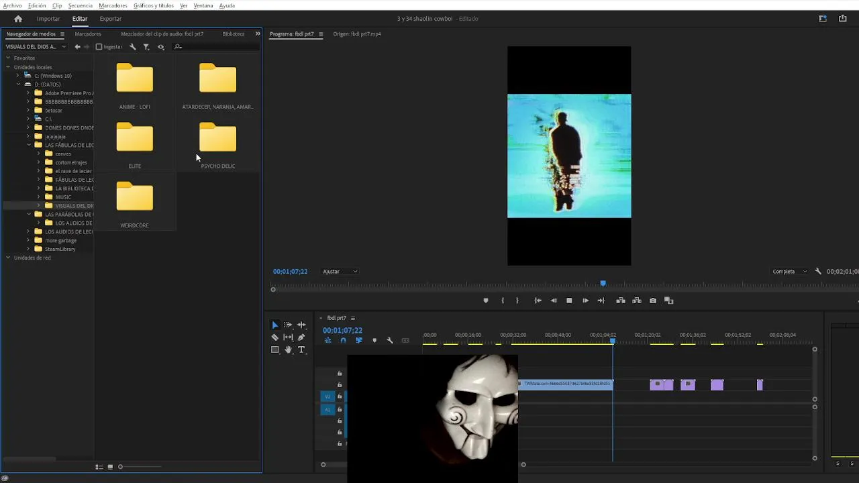The height and width of the screenshot is (483, 859).
Task: Open the workspaces icon at top right
Action: point(823,19)
